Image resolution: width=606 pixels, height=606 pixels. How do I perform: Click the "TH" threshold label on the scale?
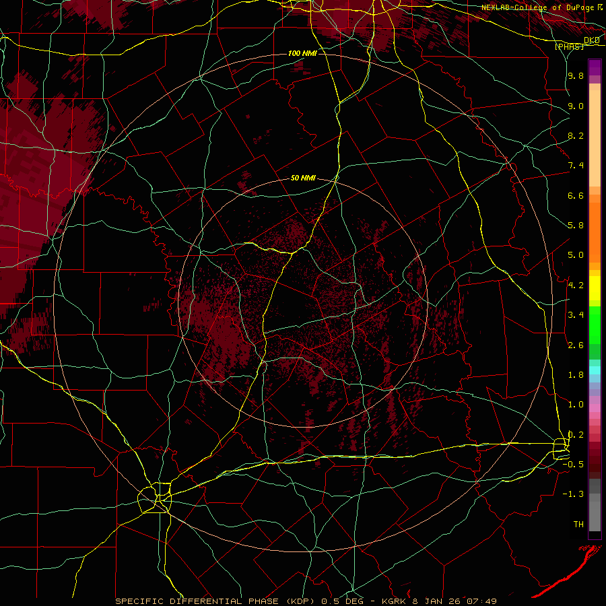pos(578,525)
